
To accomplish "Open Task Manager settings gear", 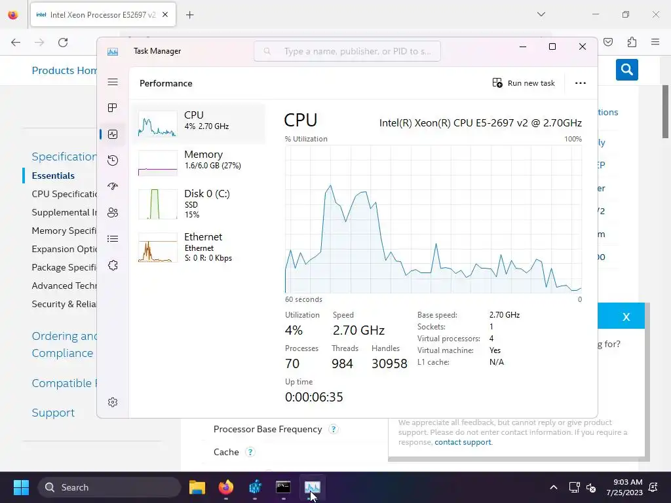I will (113, 402).
